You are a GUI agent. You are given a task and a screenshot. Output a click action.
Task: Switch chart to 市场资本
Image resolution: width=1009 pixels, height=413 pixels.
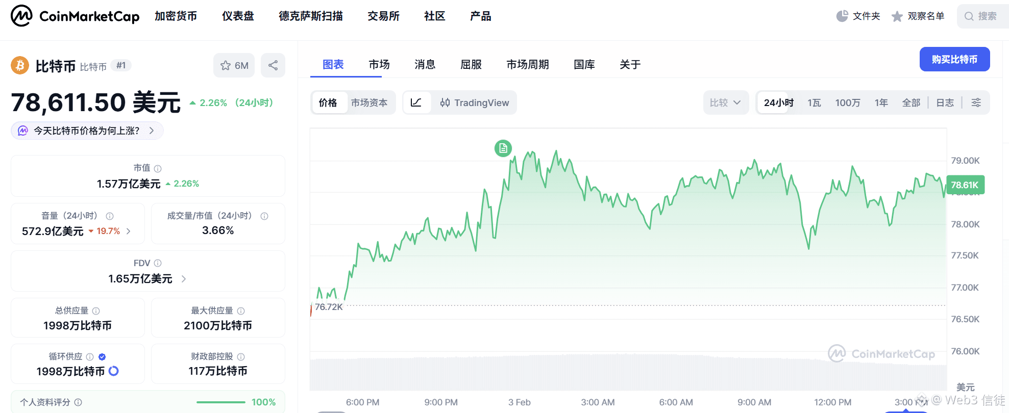point(369,102)
